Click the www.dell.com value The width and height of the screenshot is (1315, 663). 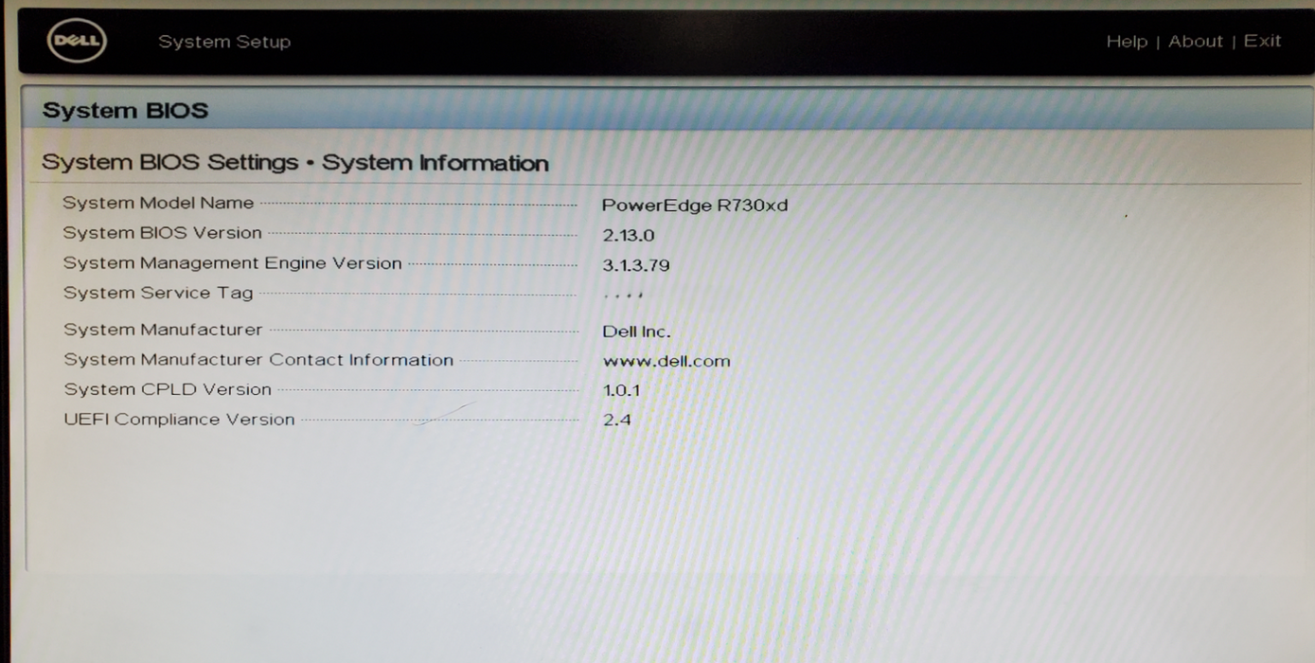click(666, 362)
